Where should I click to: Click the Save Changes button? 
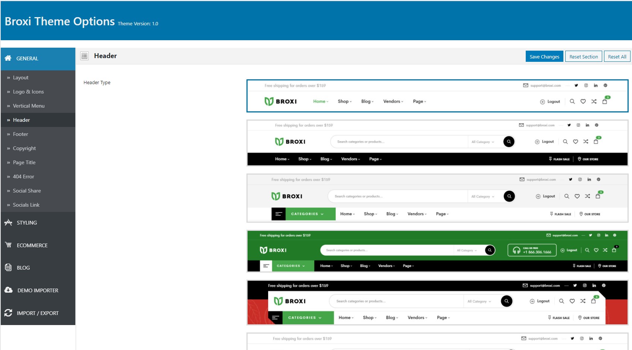pos(544,57)
